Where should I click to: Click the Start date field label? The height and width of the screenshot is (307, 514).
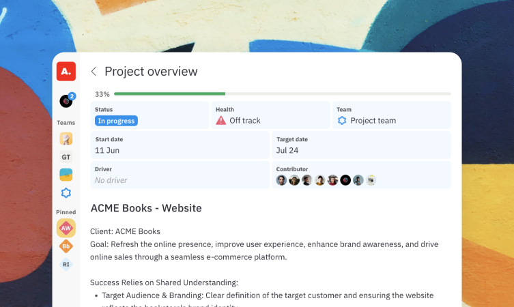tap(109, 139)
